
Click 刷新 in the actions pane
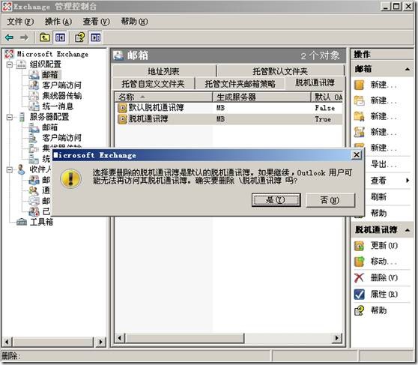point(378,196)
